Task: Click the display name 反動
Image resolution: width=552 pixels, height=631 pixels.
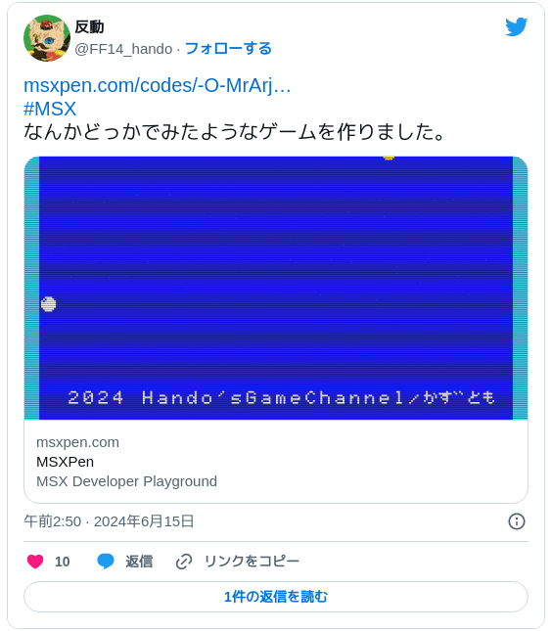Action: click(x=89, y=27)
